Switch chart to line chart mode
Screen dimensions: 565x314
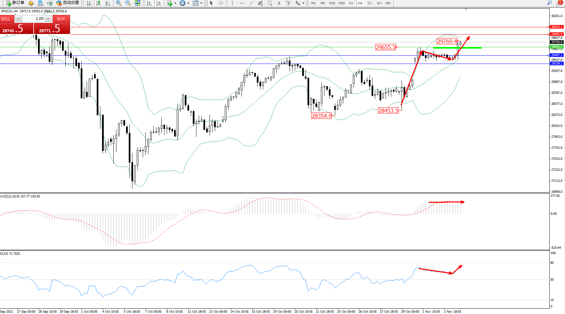[108, 3]
